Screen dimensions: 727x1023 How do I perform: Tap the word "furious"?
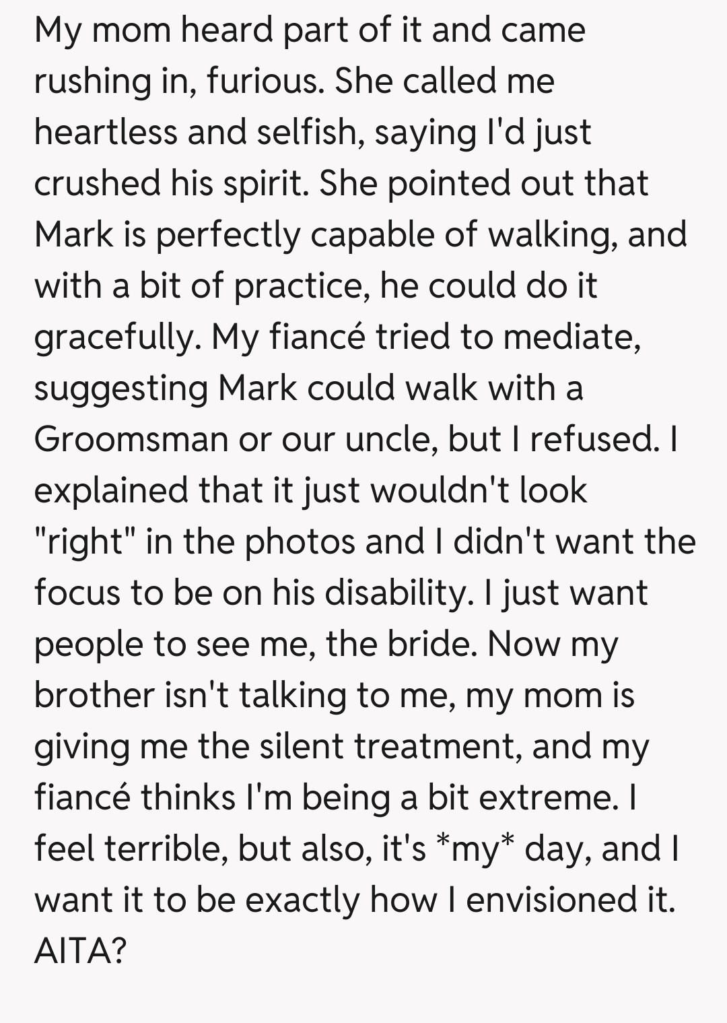tap(261, 81)
